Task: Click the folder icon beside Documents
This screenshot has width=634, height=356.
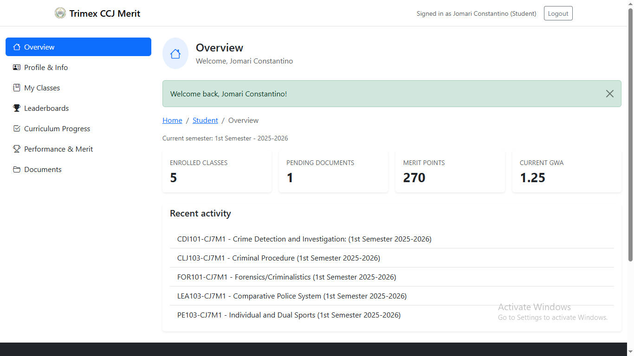Action: pos(17,169)
